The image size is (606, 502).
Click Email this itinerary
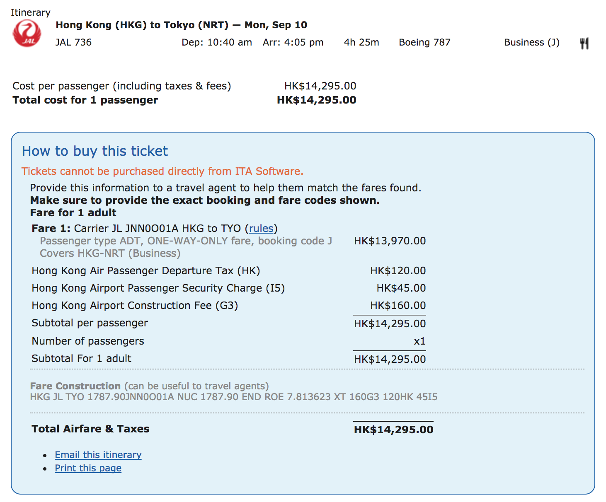(x=98, y=454)
